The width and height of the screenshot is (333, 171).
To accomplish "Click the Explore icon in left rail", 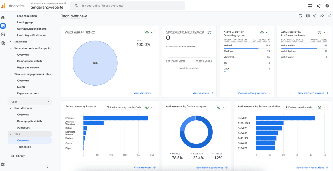I will pos(3,34).
